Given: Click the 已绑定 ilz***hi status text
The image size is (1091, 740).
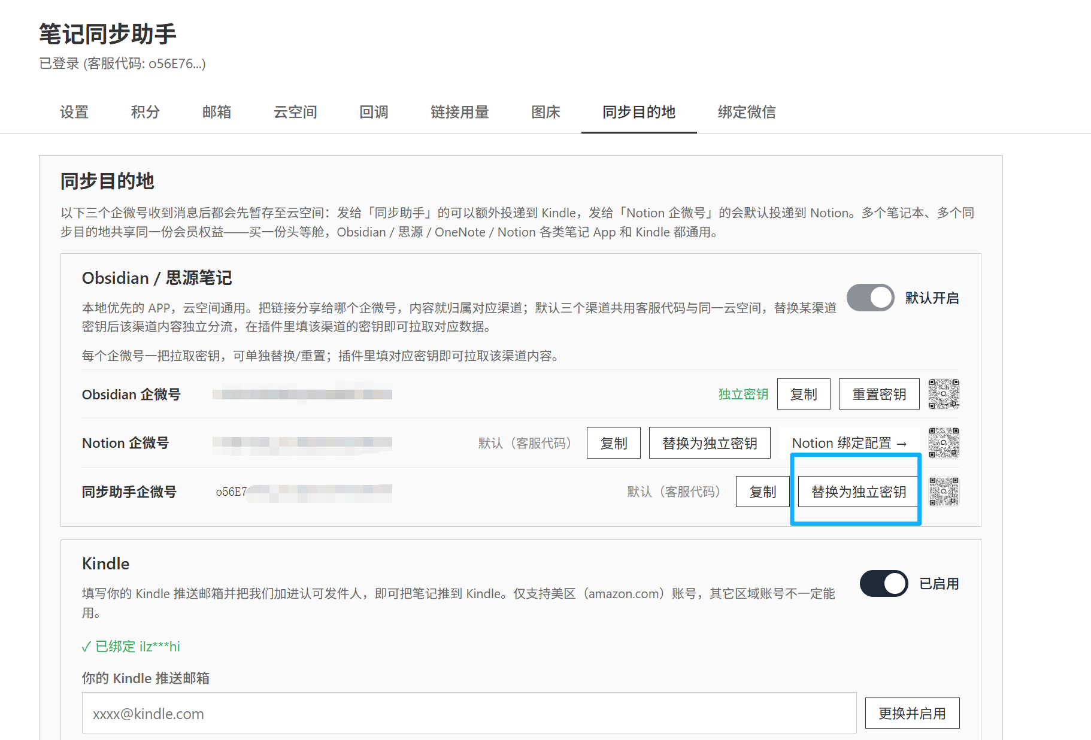Looking at the screenshot, I should tap(131, 647).
